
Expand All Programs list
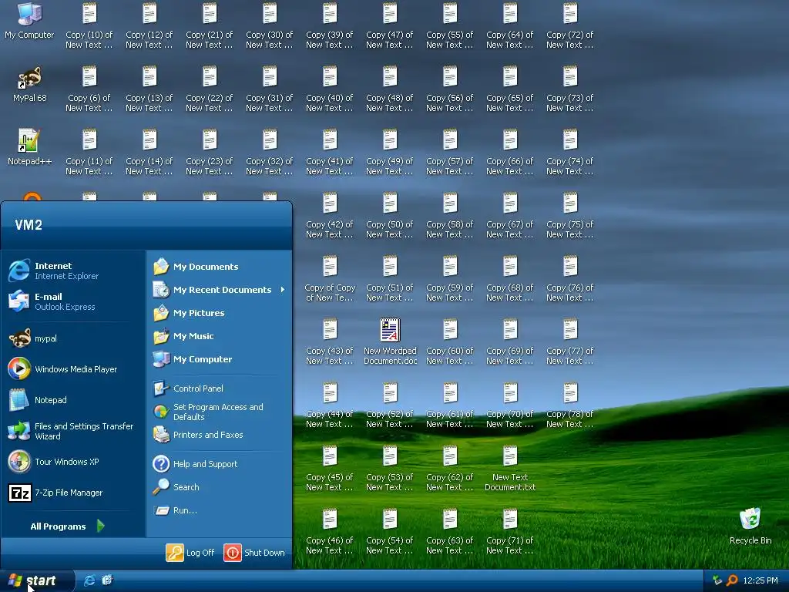[67, 526]
